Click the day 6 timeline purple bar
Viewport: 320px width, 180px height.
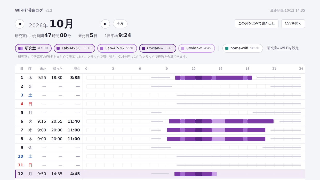click(x=221, y=121)
